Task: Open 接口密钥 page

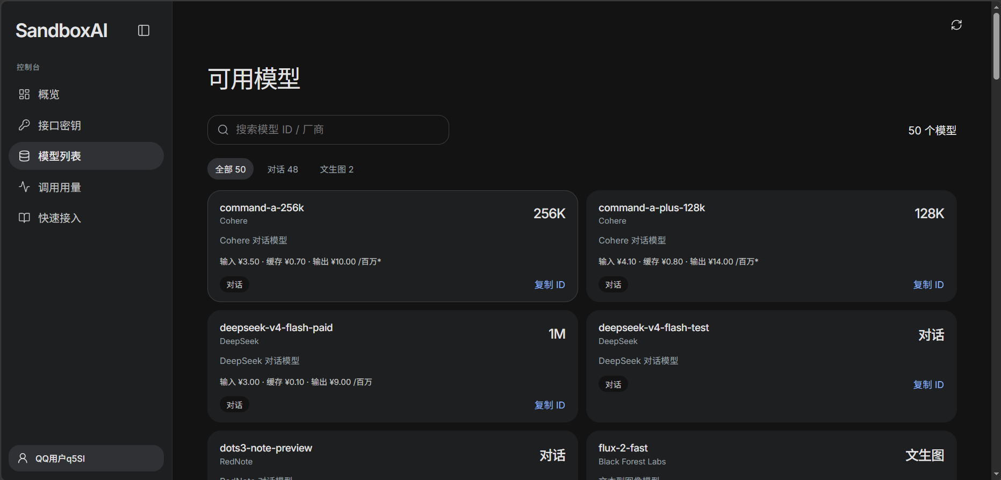Action: click(86, 125)
